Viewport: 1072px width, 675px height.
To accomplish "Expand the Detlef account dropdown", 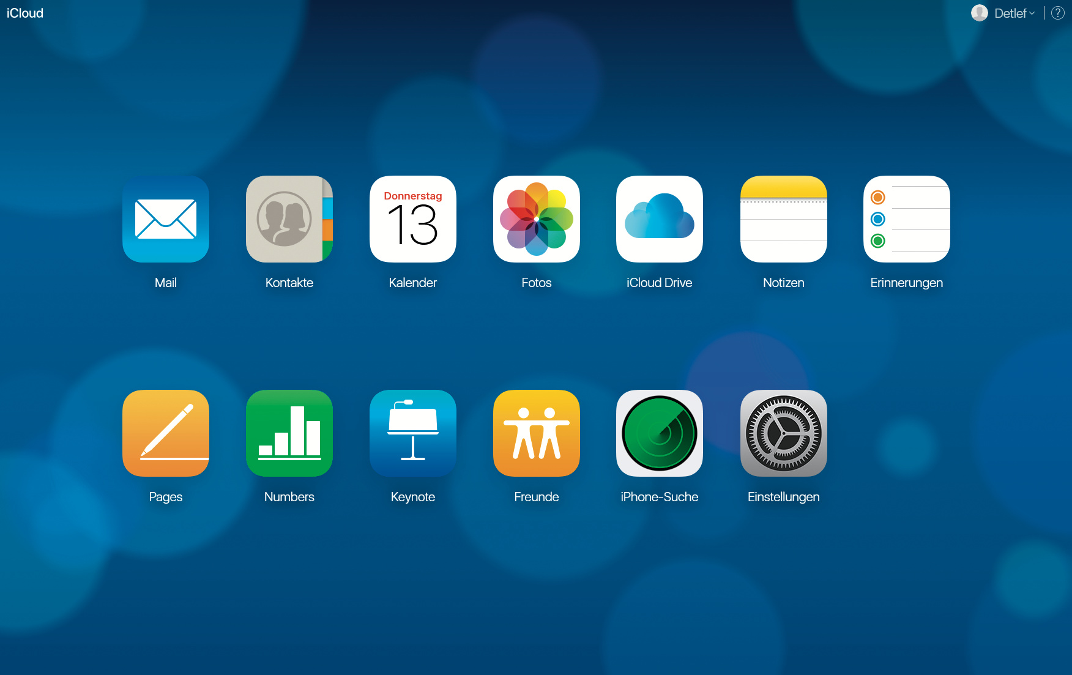I will pyautogui.click(x=1014, y=13).
